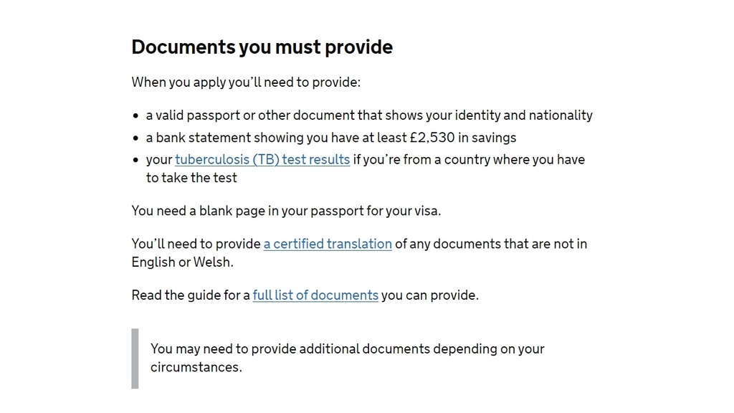Click the 'Documents you must provide' heading

pos(262,47)
